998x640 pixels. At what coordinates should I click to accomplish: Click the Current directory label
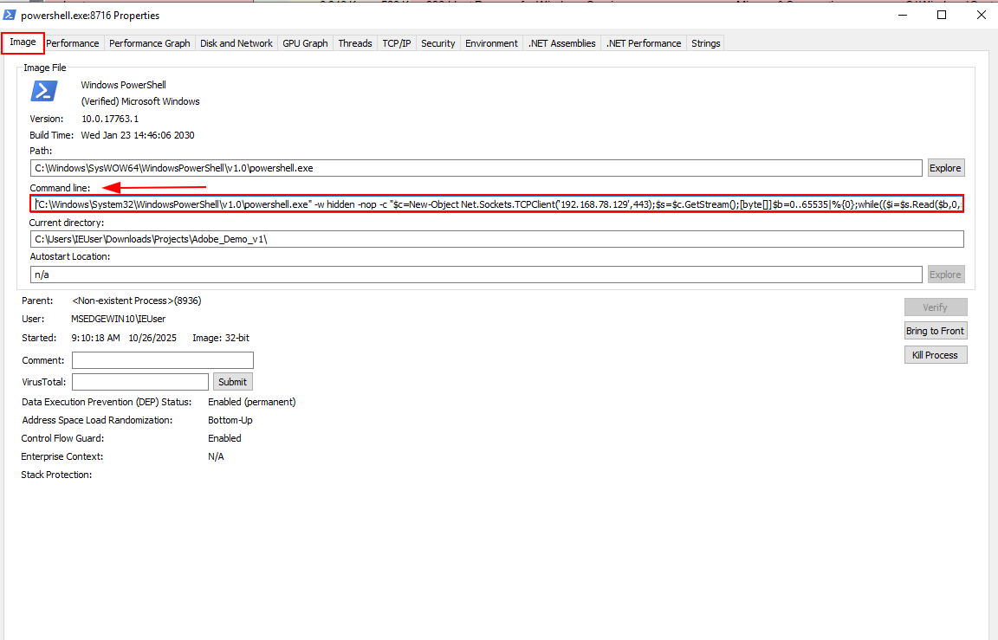[66, 223]
